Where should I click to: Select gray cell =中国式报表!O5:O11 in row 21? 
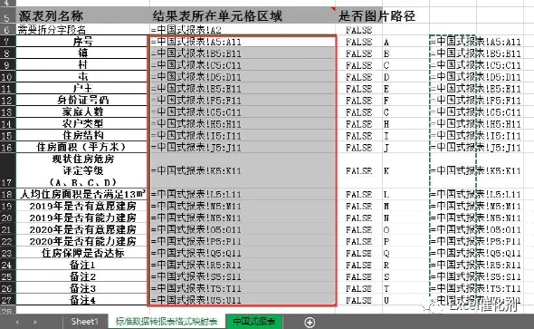tap(243, 230)
